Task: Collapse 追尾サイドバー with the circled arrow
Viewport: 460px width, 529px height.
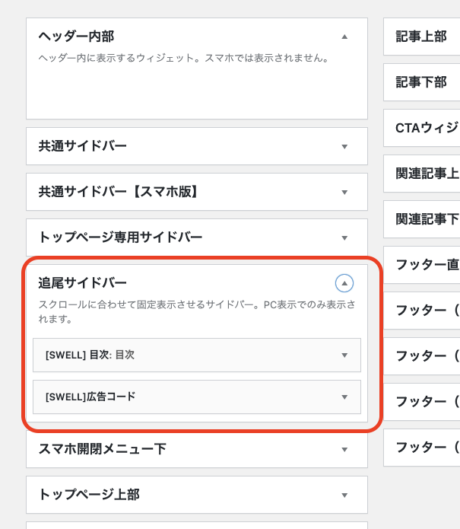Action: click(x=344, y=283)
